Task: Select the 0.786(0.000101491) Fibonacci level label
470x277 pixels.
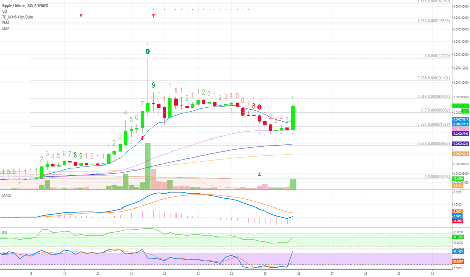Action: (x=433, y=78)
